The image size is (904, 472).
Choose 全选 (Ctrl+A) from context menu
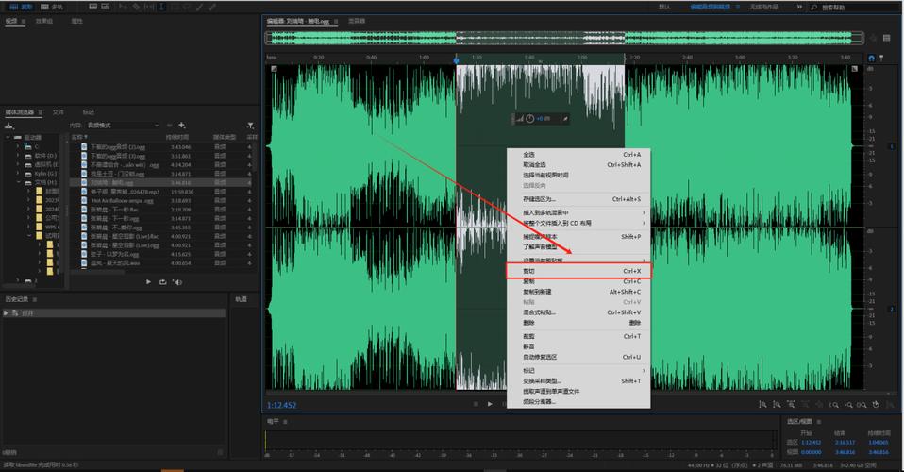(578, 155)
